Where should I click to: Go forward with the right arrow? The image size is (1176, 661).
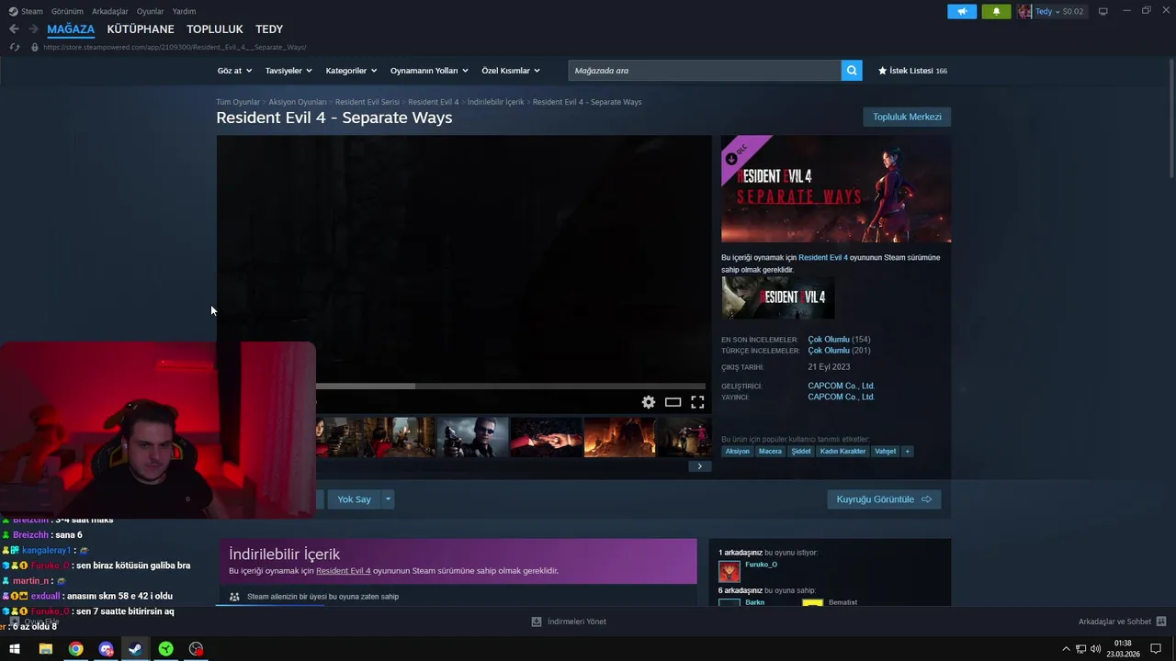pyautogui.click(x=33, y=29)
